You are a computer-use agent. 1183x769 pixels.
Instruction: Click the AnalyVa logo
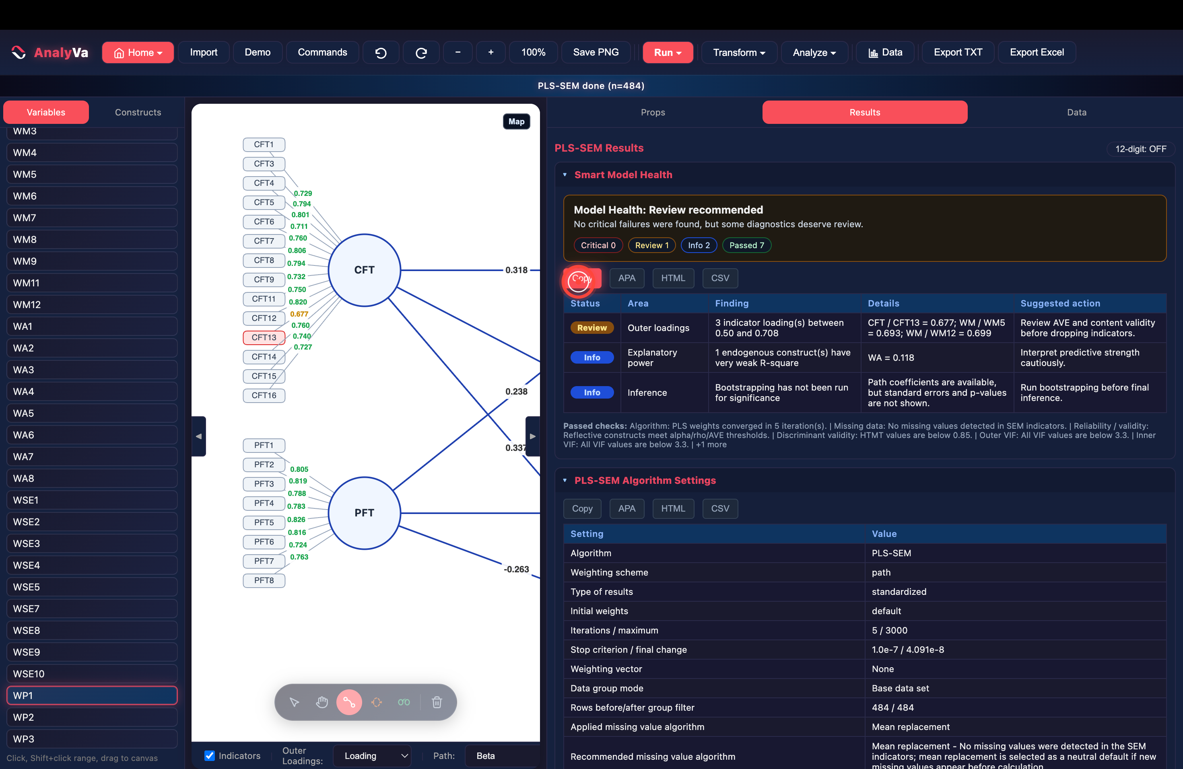click(x=50, y=52)
